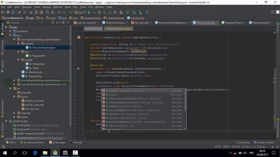Open the TODO tool window
This screenshot has width=280, height=157.
click(x=11, y=143)
